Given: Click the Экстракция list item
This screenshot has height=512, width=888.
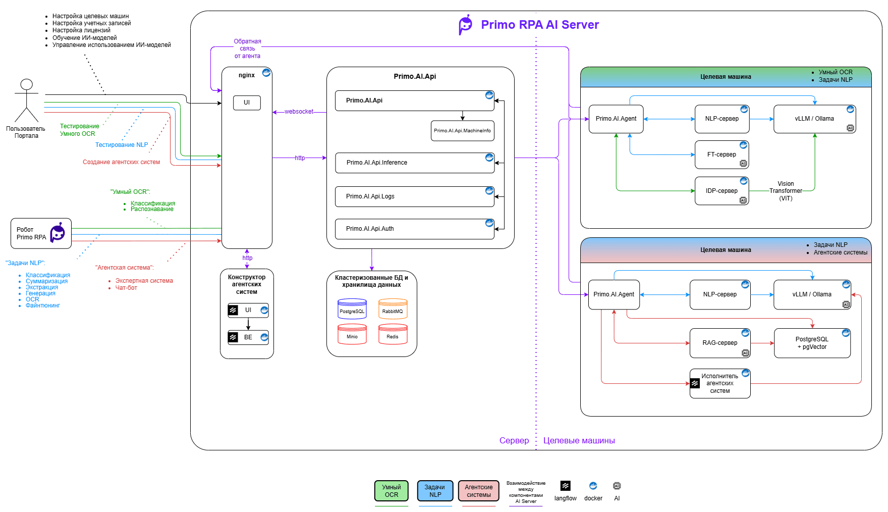Looking at the screenshot, I should (42, 287).
